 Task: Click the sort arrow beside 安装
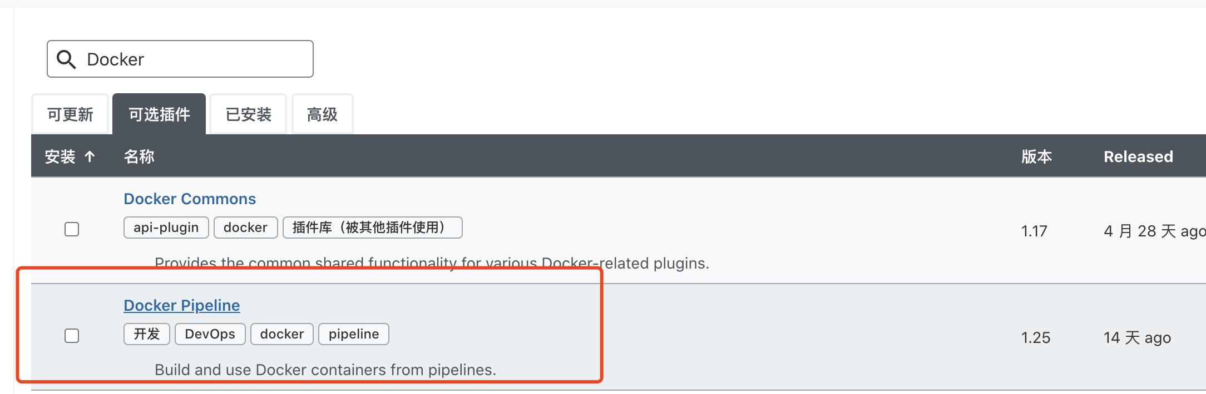[90, 157]
